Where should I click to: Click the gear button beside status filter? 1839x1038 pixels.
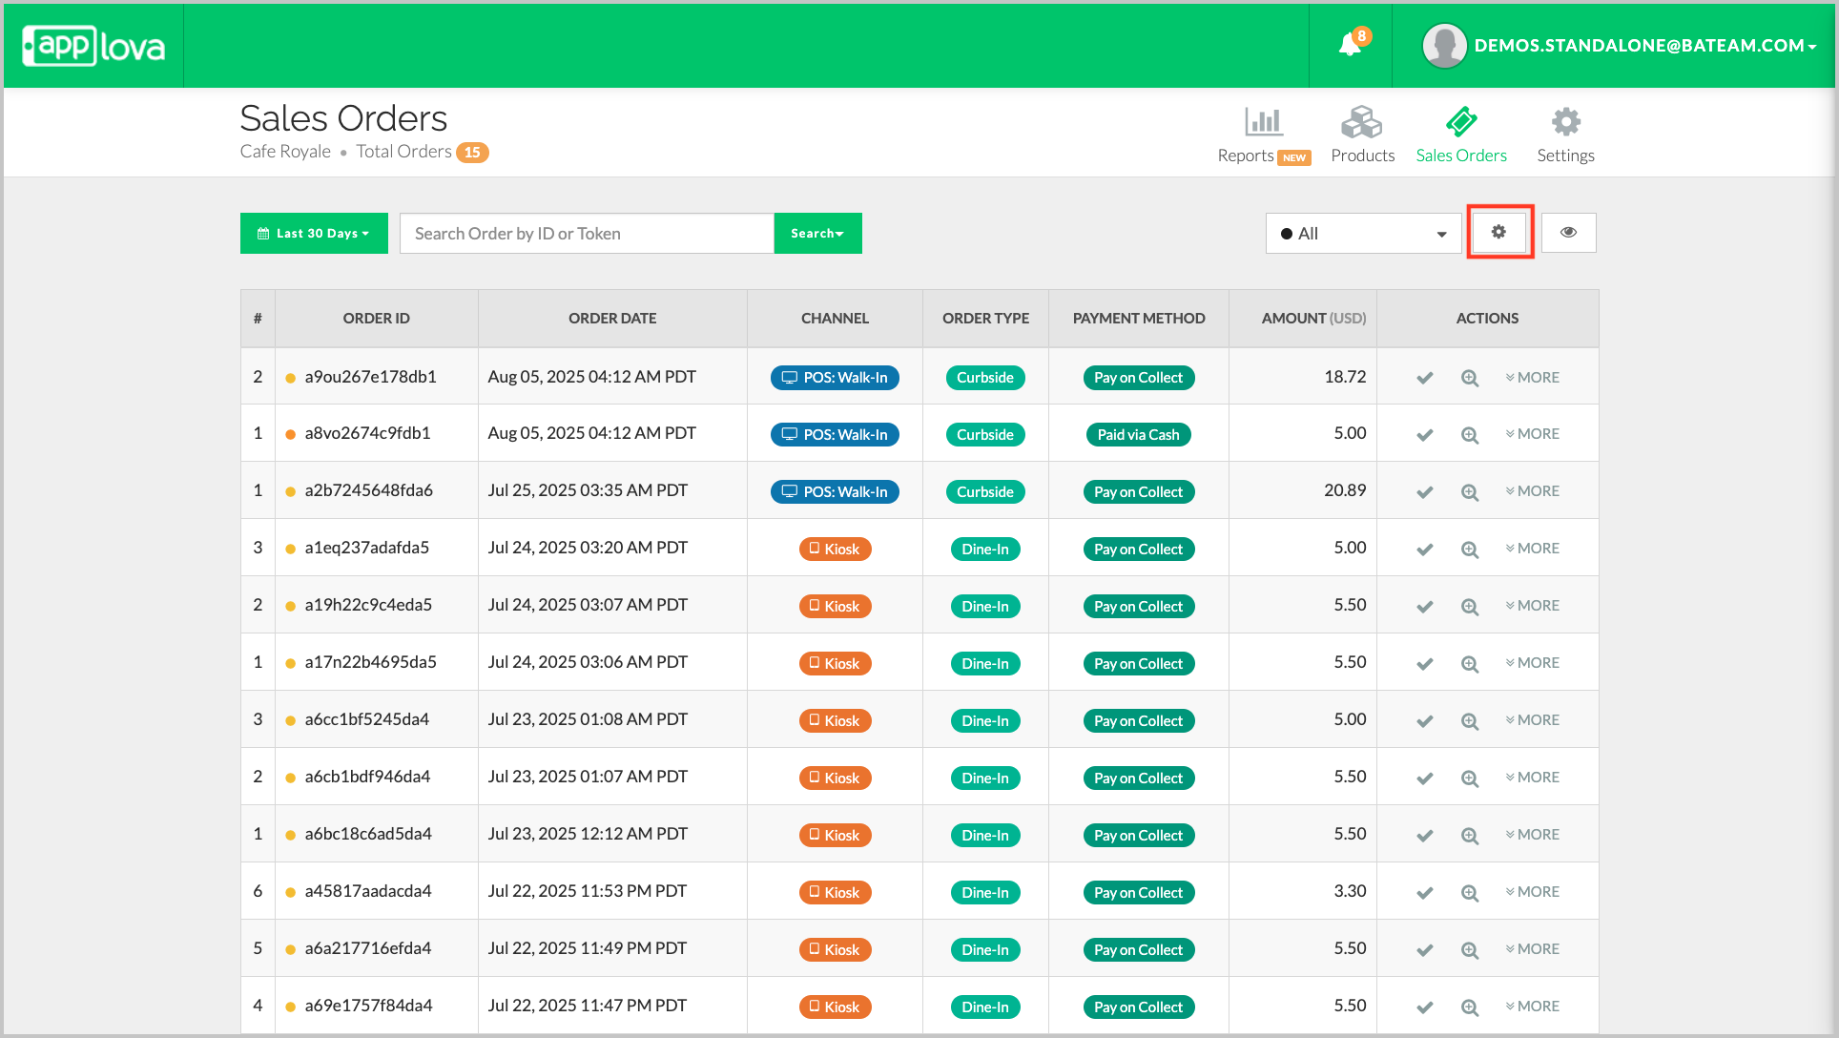[x=1498, y=232]
